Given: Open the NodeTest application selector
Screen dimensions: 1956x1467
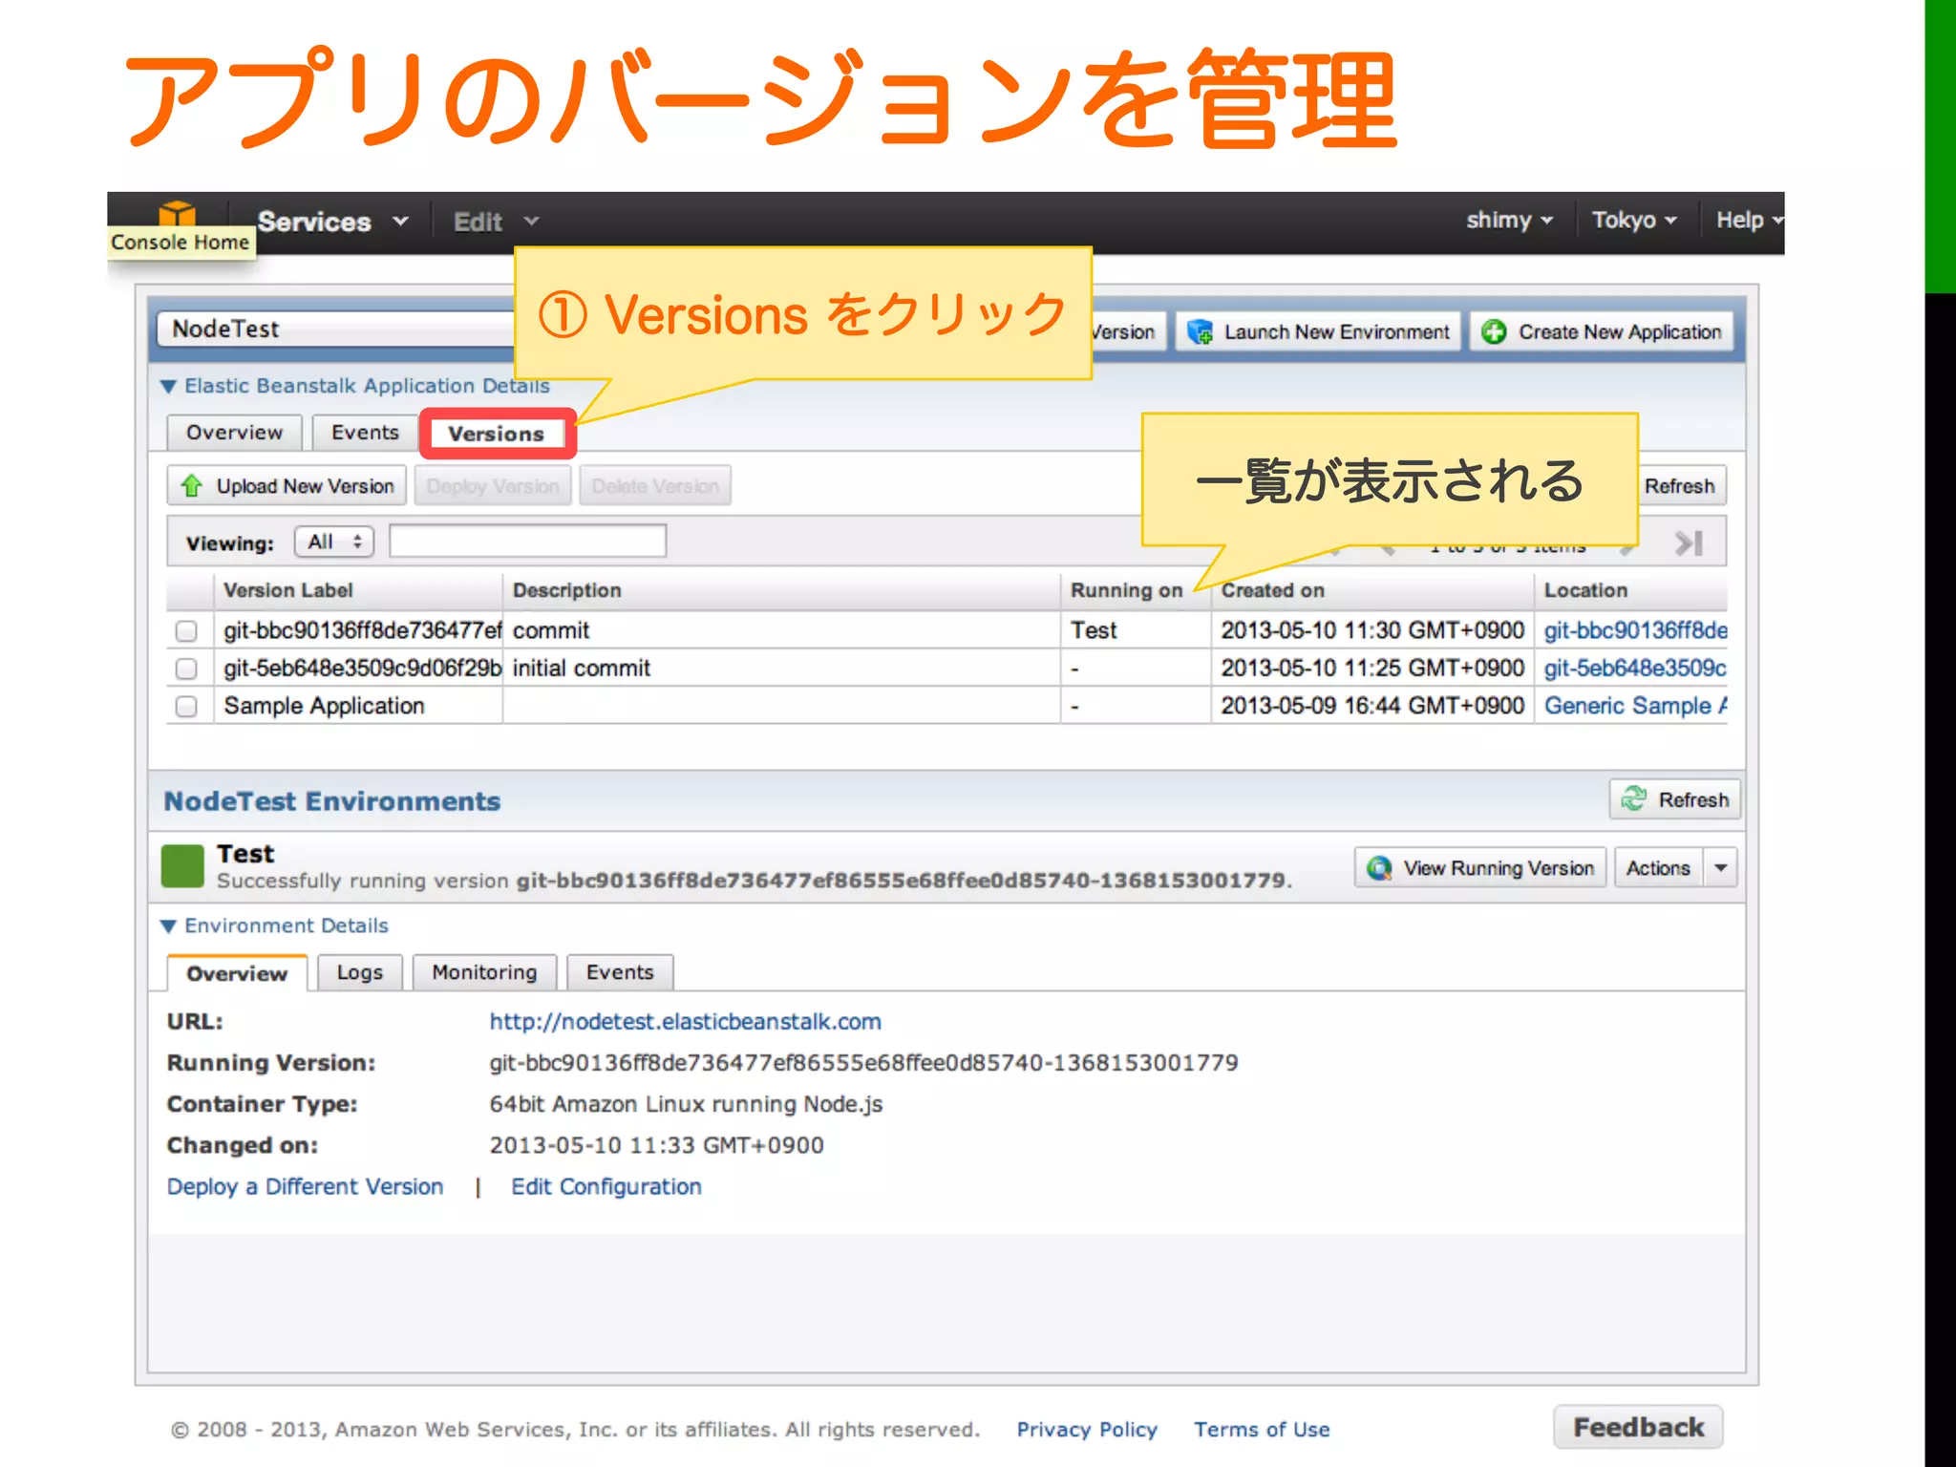Looking at the screenshot, I should [334, 329].
